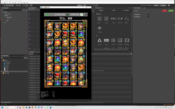175x109 pixels.
Task: Open Windows Start menu on taskbar
Action: coord(2,107)
